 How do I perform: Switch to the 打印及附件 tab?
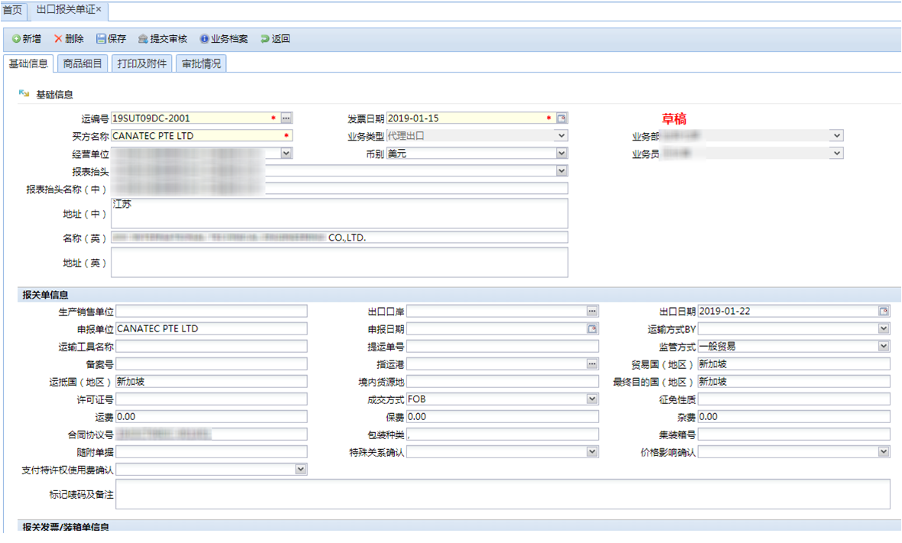point(142,64)
